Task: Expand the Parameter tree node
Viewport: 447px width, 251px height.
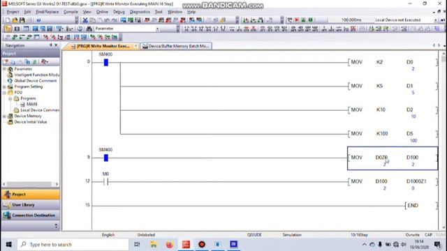Action: pyautogui.click(x=4, y=69)
